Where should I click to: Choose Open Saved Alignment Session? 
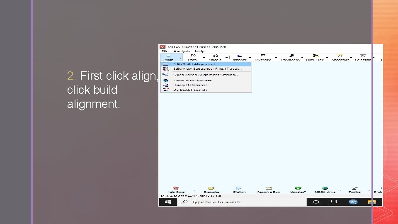pos(206,75)
